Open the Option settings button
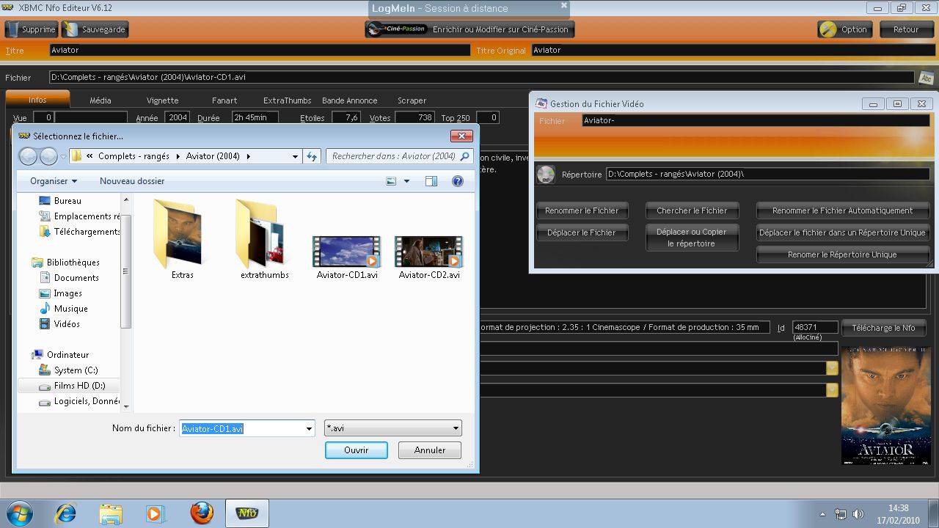Screen dimensions: 939x528 click(x=844, y=29)
